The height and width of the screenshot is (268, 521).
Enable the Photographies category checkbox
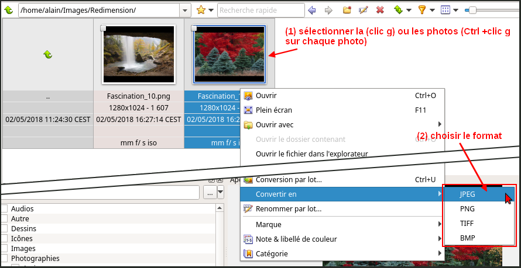[4, 259]
